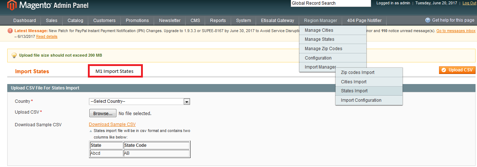Open 'Go to messages inbox' link
This screenshot has width=477, height=167.
(x=456, y=31)
